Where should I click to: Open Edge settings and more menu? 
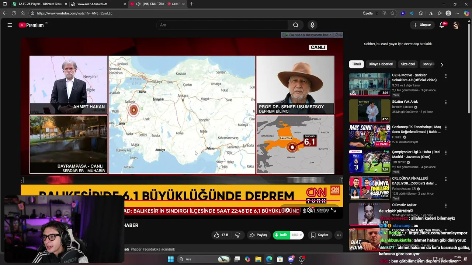[x=457, y=13]
